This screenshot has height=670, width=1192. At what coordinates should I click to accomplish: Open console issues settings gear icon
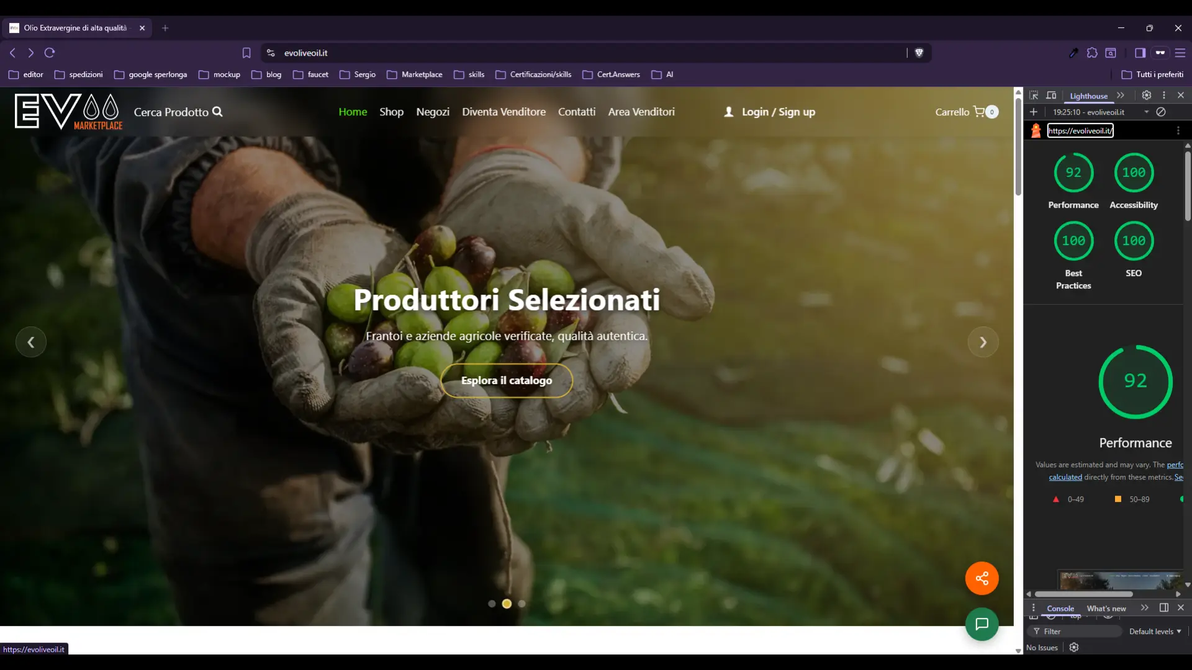click(1074, 648)
